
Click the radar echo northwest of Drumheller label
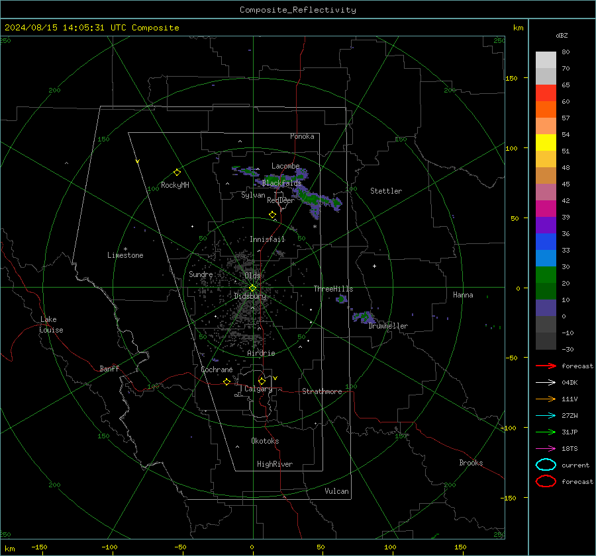(x=364, y=317)
